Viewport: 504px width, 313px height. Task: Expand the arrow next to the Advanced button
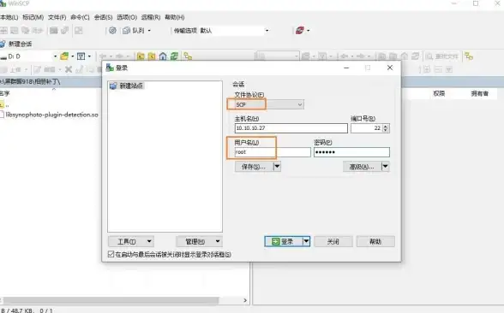click(385, 167)
